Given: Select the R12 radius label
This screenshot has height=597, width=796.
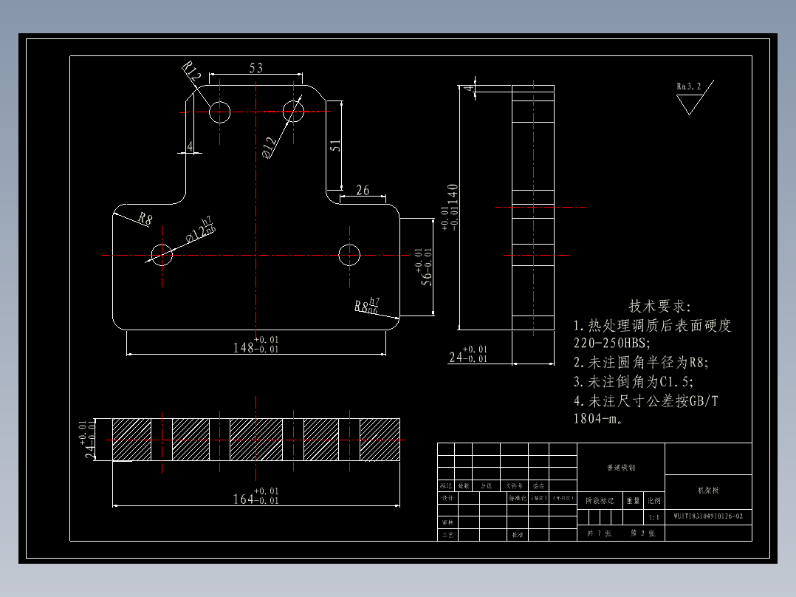Looking at the screenshot, I should [191, 72].
